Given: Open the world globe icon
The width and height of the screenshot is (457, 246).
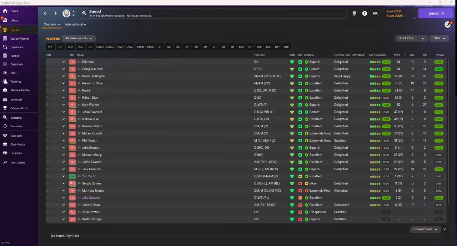Looking at the screenshot, I should pyautogui.click(x=355, y=13).
